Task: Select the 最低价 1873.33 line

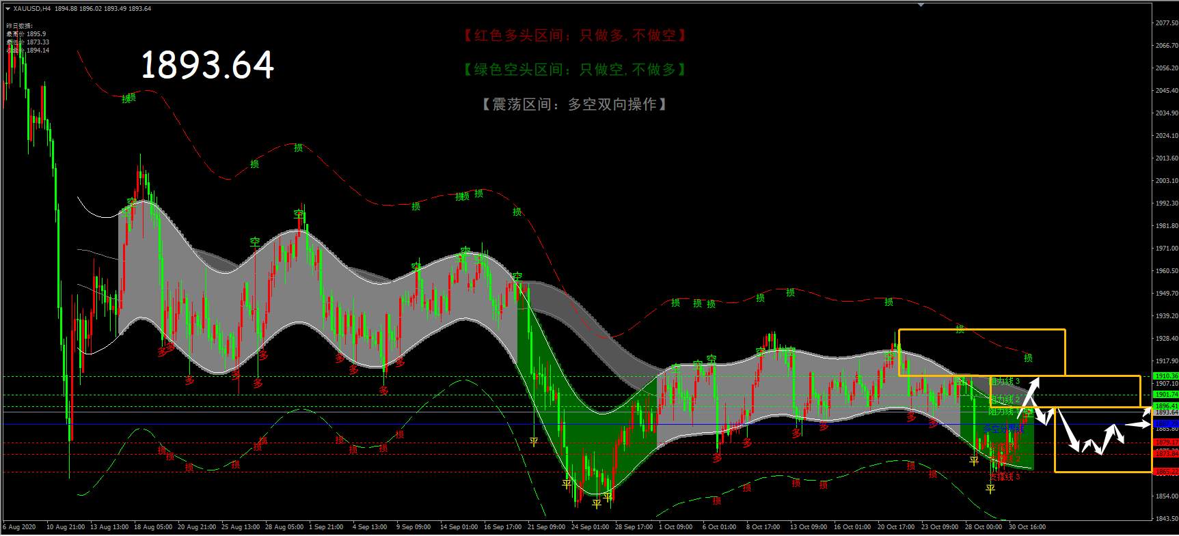Action: click(x=27, y=42)
